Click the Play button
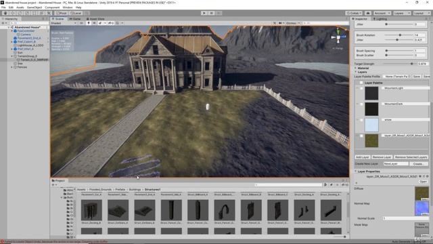The width and height of the screenshot is (433, 244). 204,13
